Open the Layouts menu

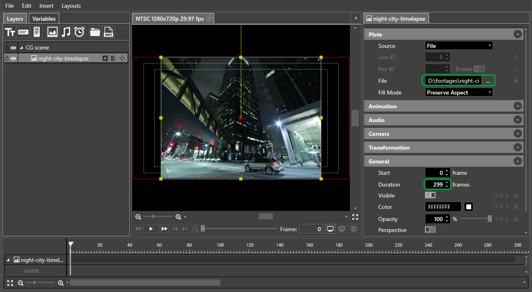click(71, 6)
